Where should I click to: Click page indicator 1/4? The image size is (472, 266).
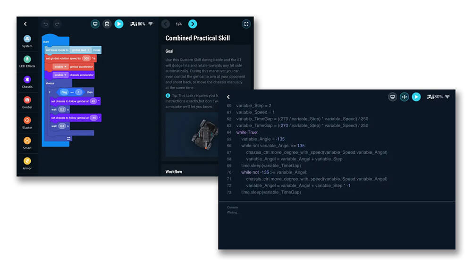pos(179,24)
